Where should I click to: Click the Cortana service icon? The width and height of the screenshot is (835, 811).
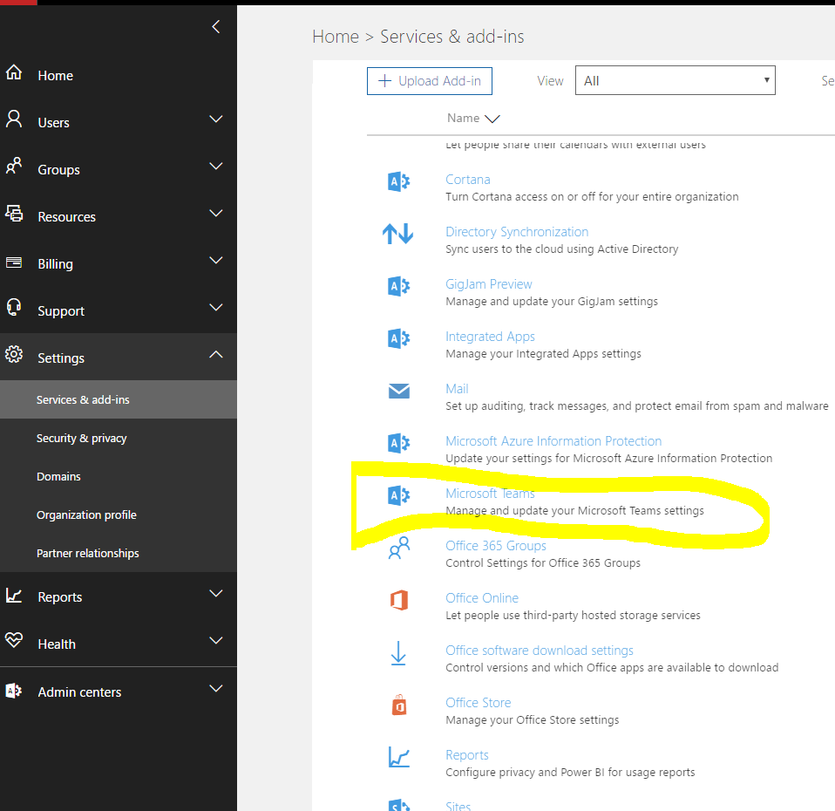[398, 182]
